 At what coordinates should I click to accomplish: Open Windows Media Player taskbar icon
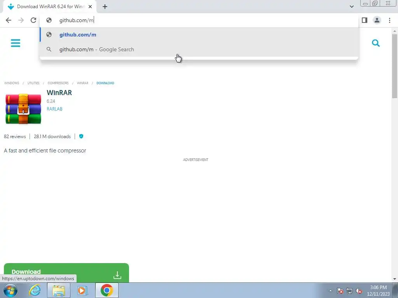click(82, 290)
